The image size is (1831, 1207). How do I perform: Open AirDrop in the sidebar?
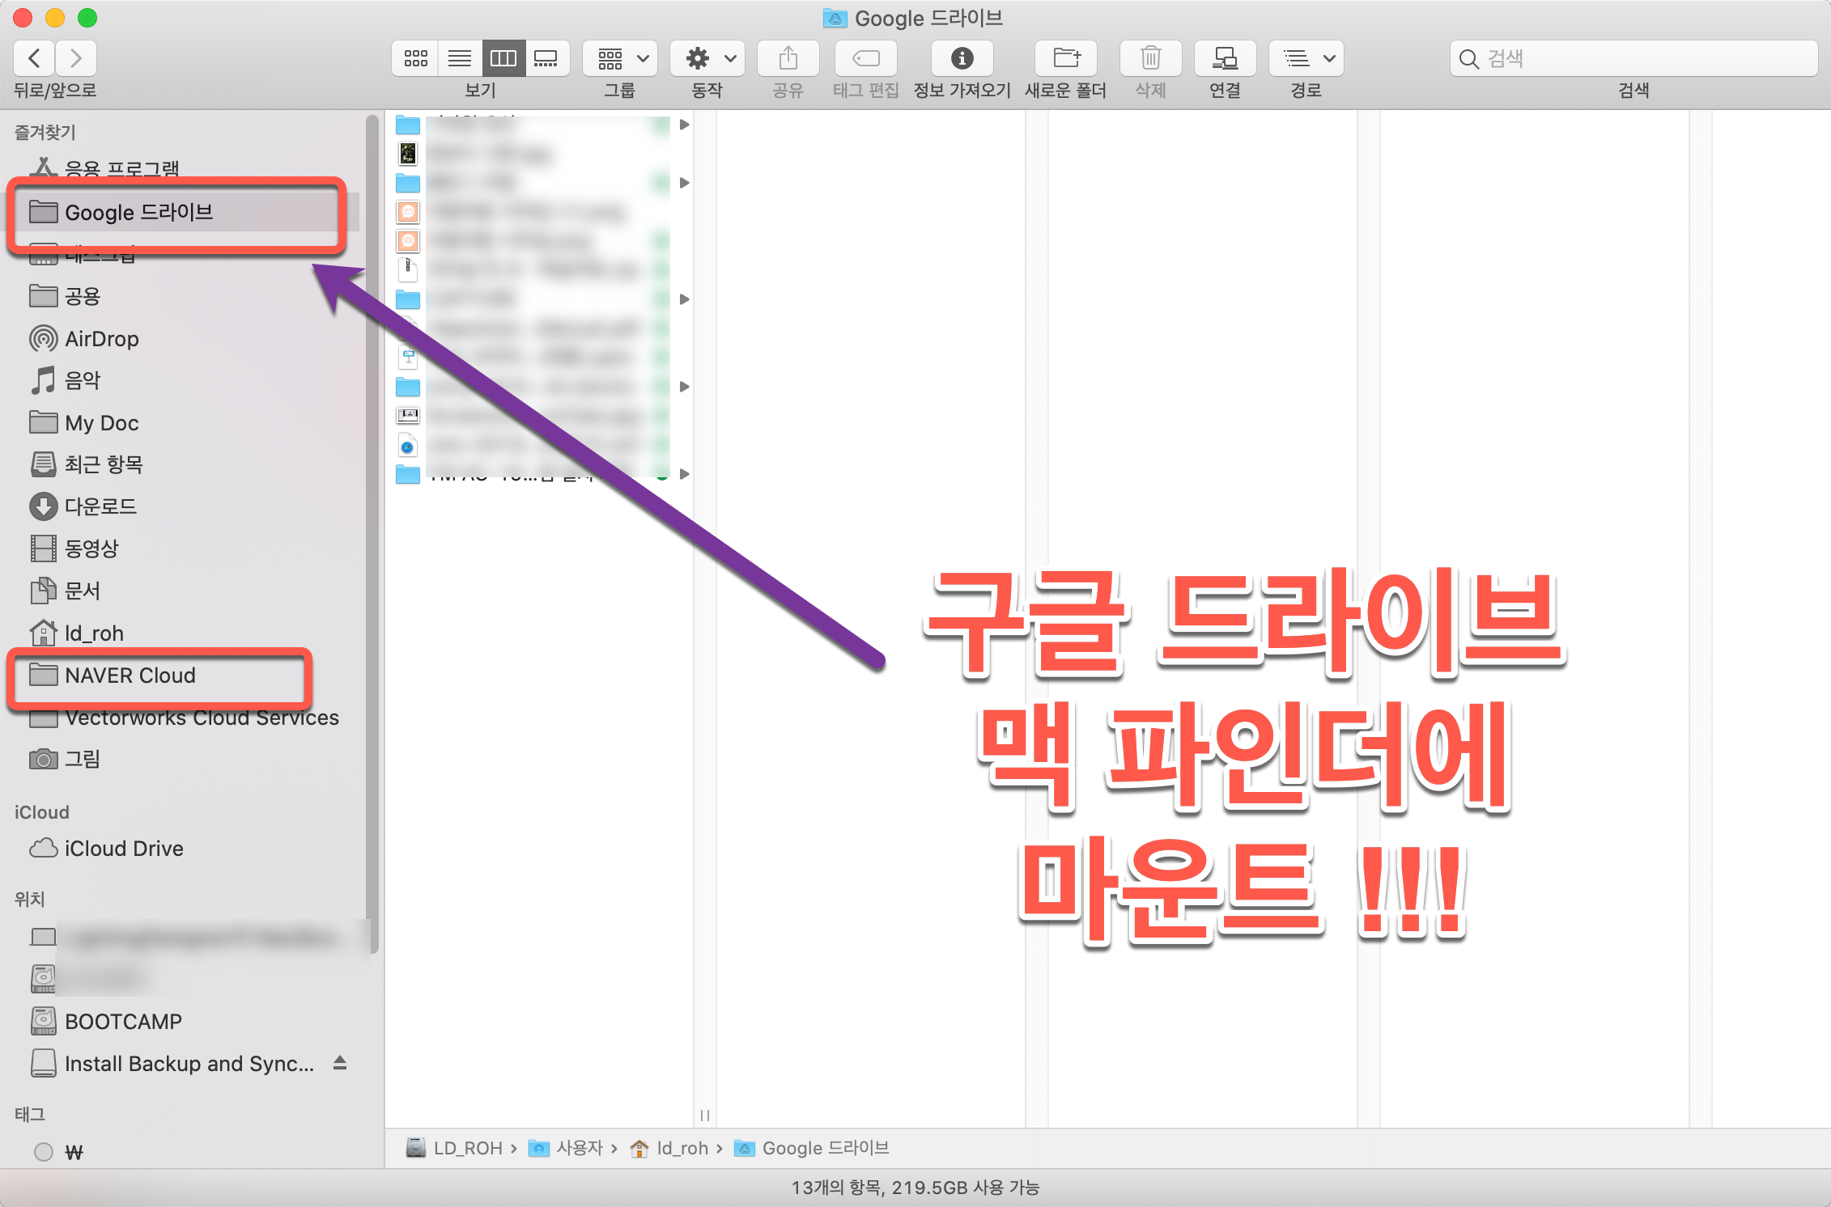click(101, 339)
